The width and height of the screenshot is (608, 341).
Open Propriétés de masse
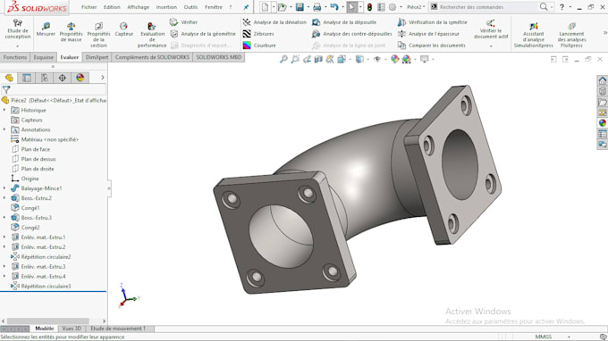(71, 32)
